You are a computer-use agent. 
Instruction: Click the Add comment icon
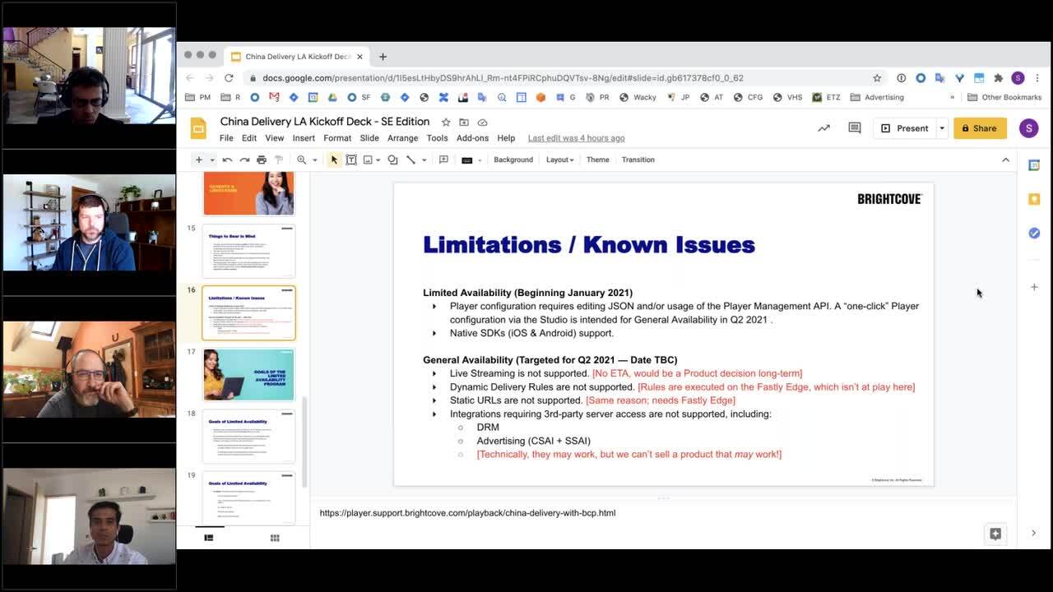(443, 160)
